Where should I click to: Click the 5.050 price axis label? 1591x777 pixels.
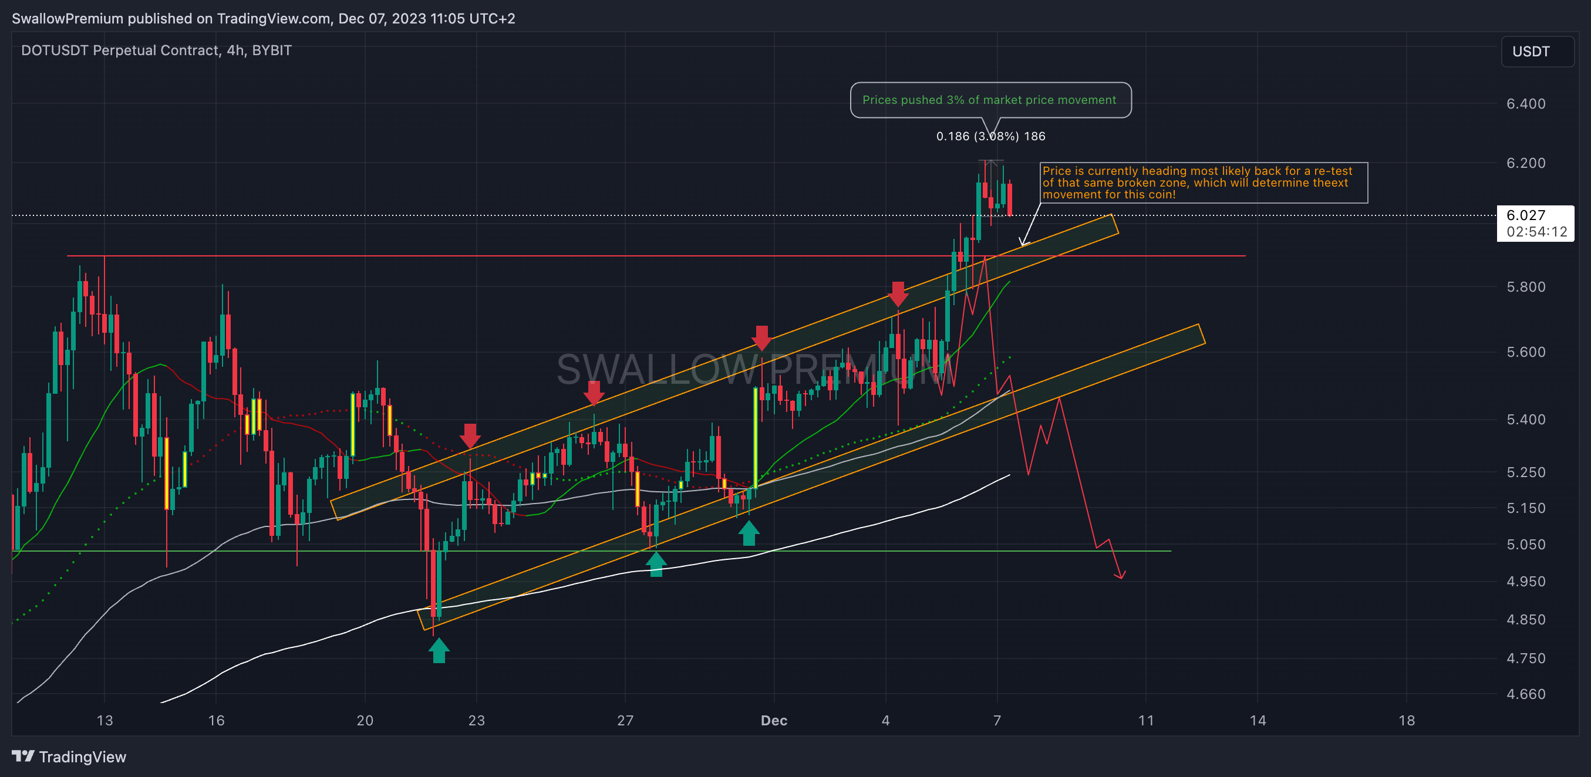point(1525,545)
